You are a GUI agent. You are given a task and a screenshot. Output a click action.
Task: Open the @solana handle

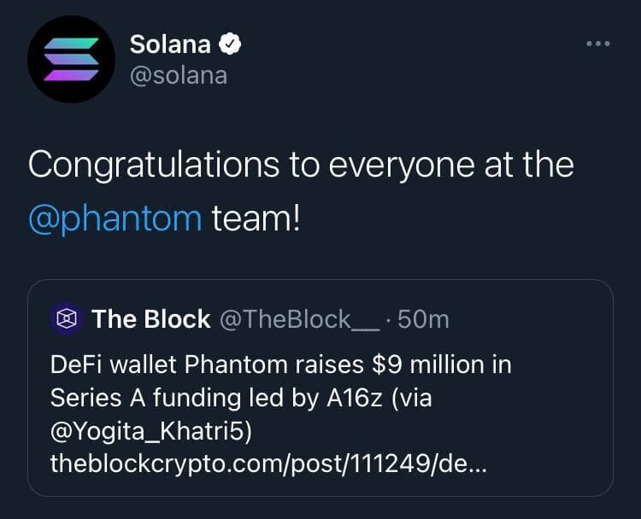coord(178,75)
